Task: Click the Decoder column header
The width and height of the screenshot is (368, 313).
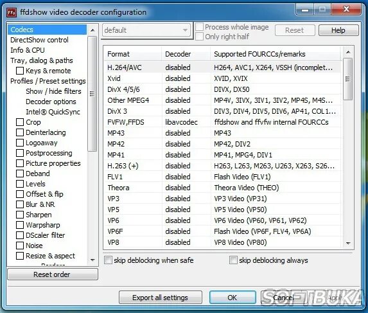Action: pos(186,54)
